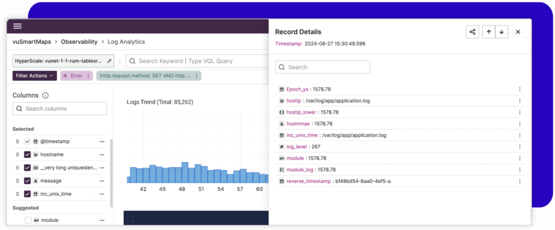Open more options for hostname column

[101, 155]
